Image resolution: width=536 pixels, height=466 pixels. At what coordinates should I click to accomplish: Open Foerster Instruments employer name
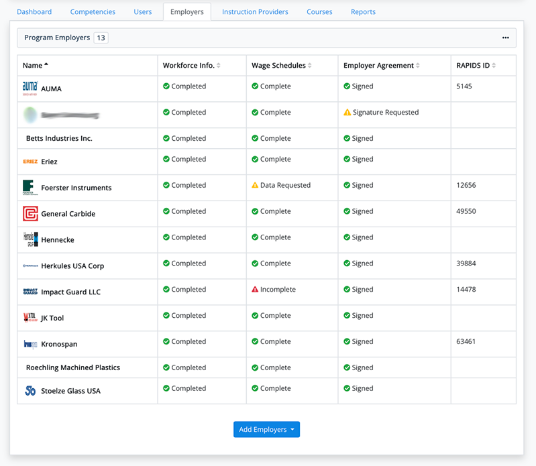click(x=76, y=188)
